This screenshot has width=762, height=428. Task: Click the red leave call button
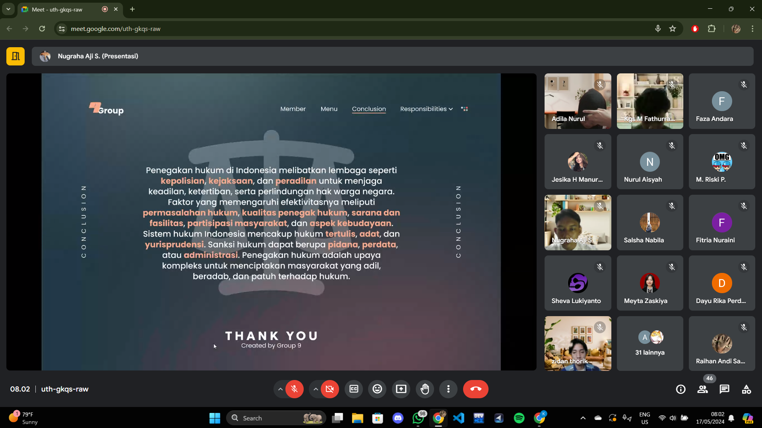[x=475, y=389]
